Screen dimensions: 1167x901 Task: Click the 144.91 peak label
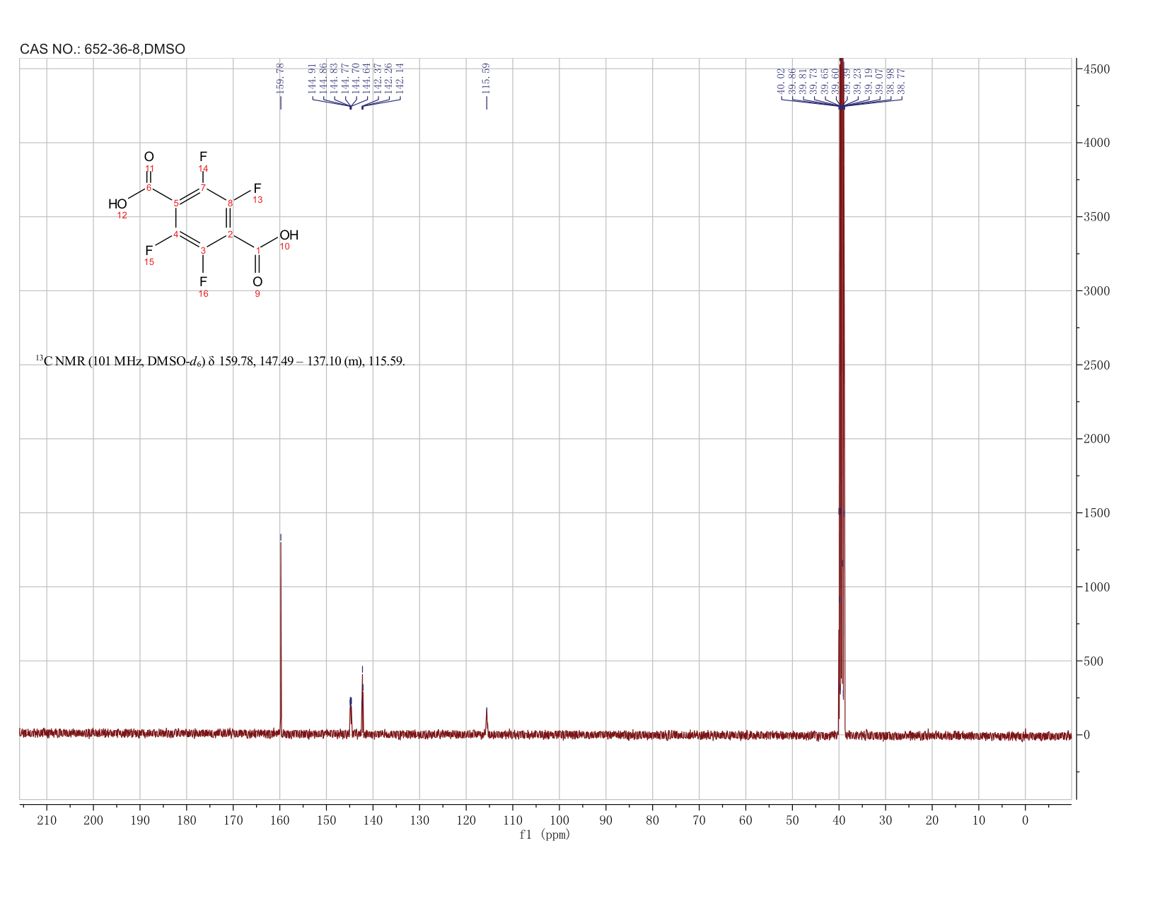[312, 78]
